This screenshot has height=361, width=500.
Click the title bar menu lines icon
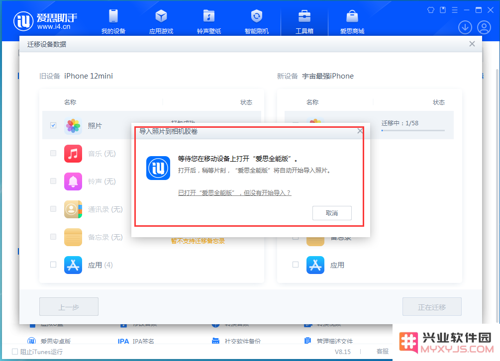pyautogui.click(x=455, y=10)
